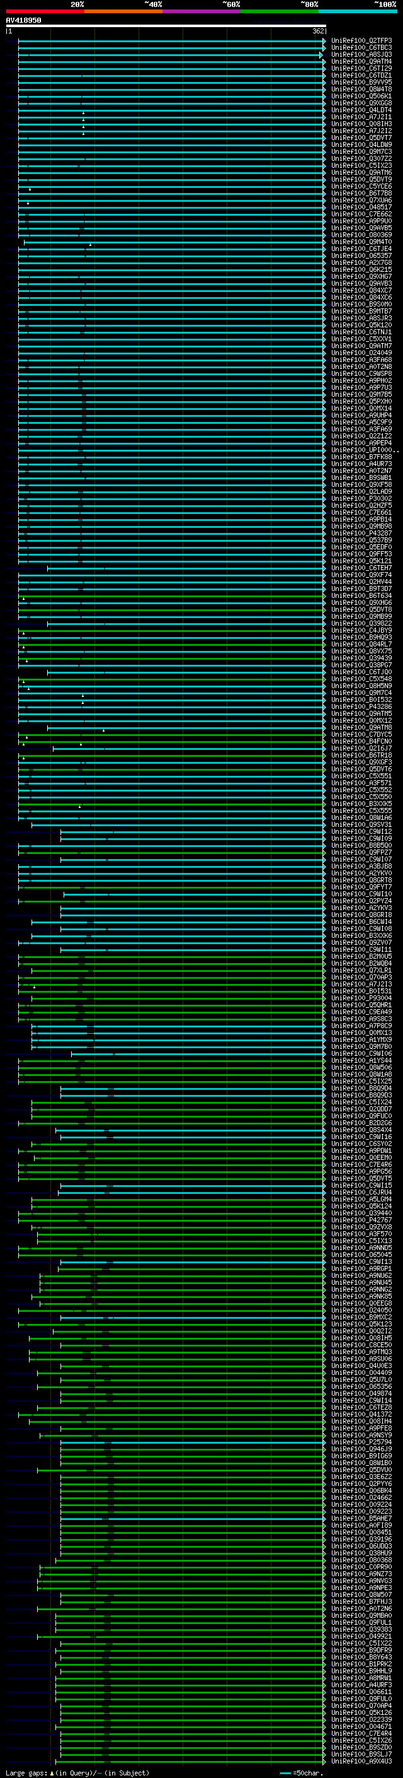Select the UniRef100_C7E662 label
Viewport: 403px width, 1778px height.
(x=361, y=214)
